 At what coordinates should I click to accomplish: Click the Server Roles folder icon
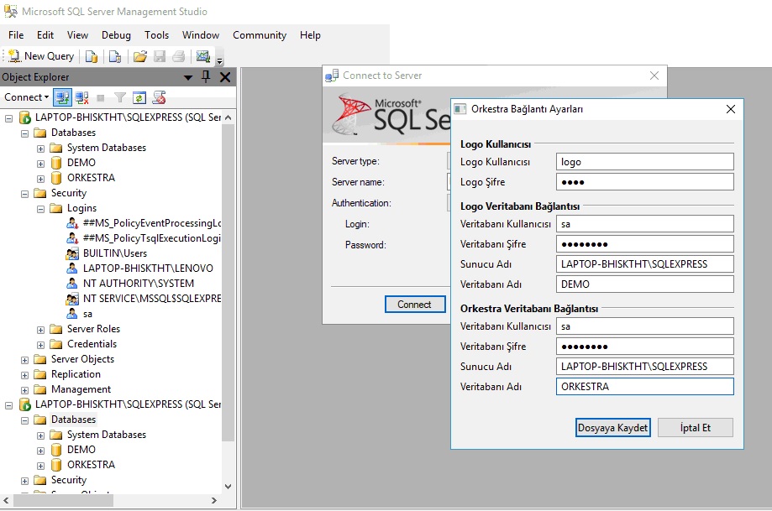click(x=56, y=329)
